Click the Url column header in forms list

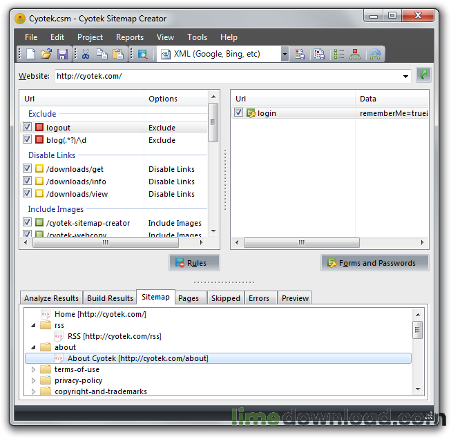pos(294,99)
